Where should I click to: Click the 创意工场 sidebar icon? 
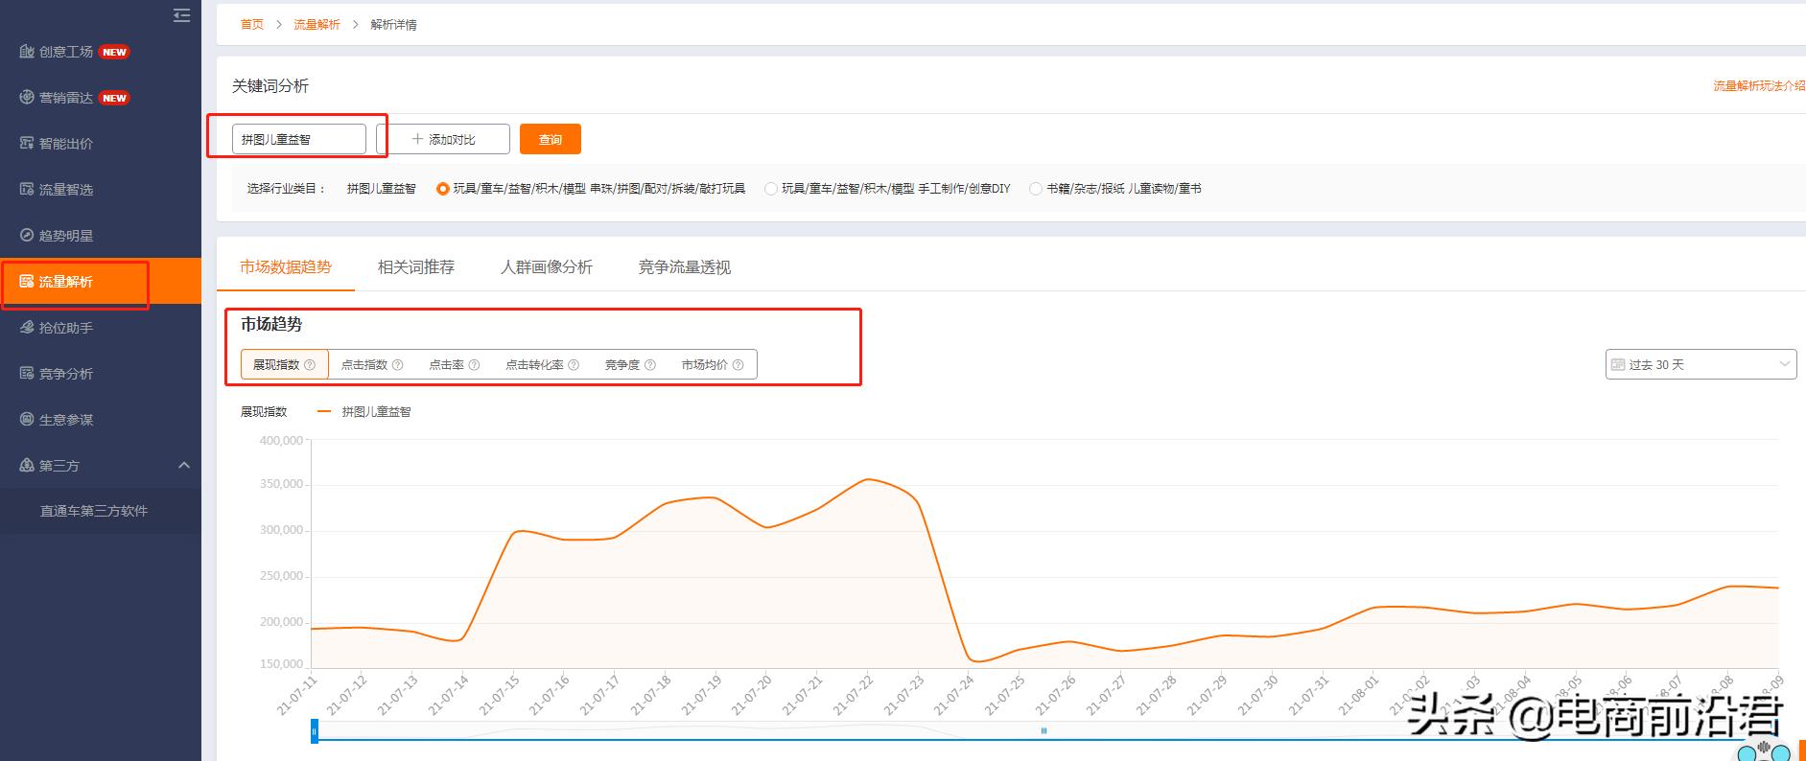pos(27,52)
